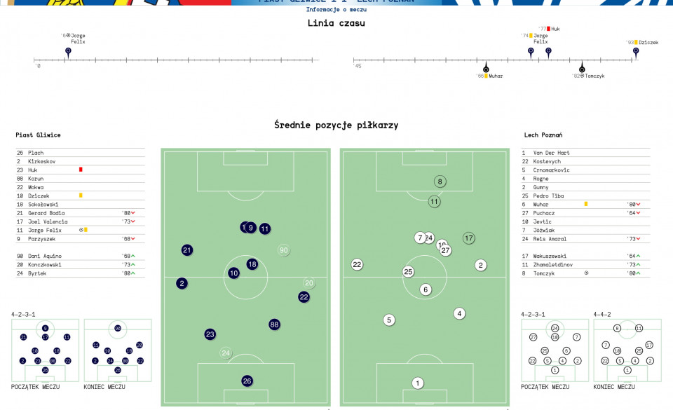Click substitution-out arrow next to Gerard Badia
Screen dimensions: 673x410
(133, 213)
